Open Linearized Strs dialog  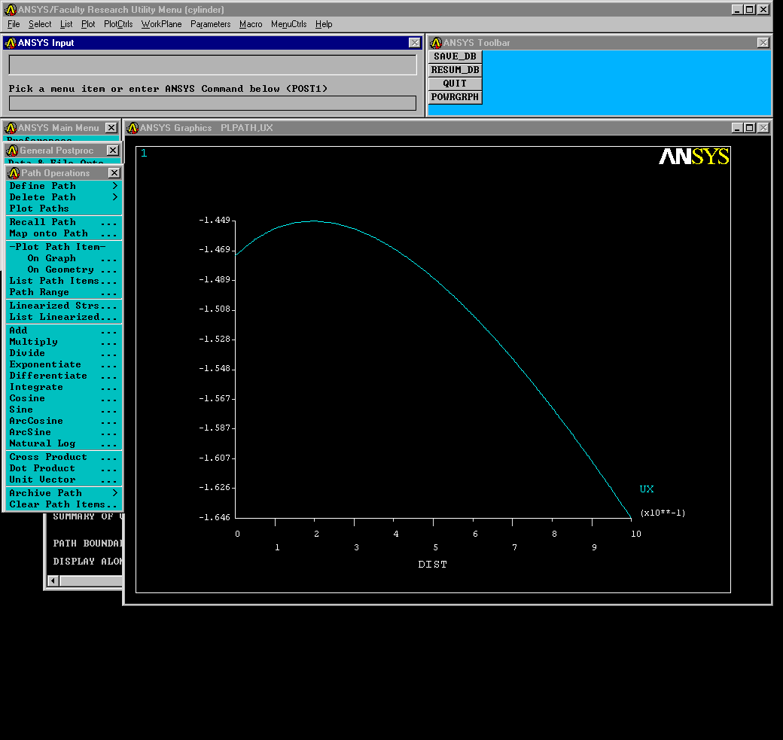point(63,306)
